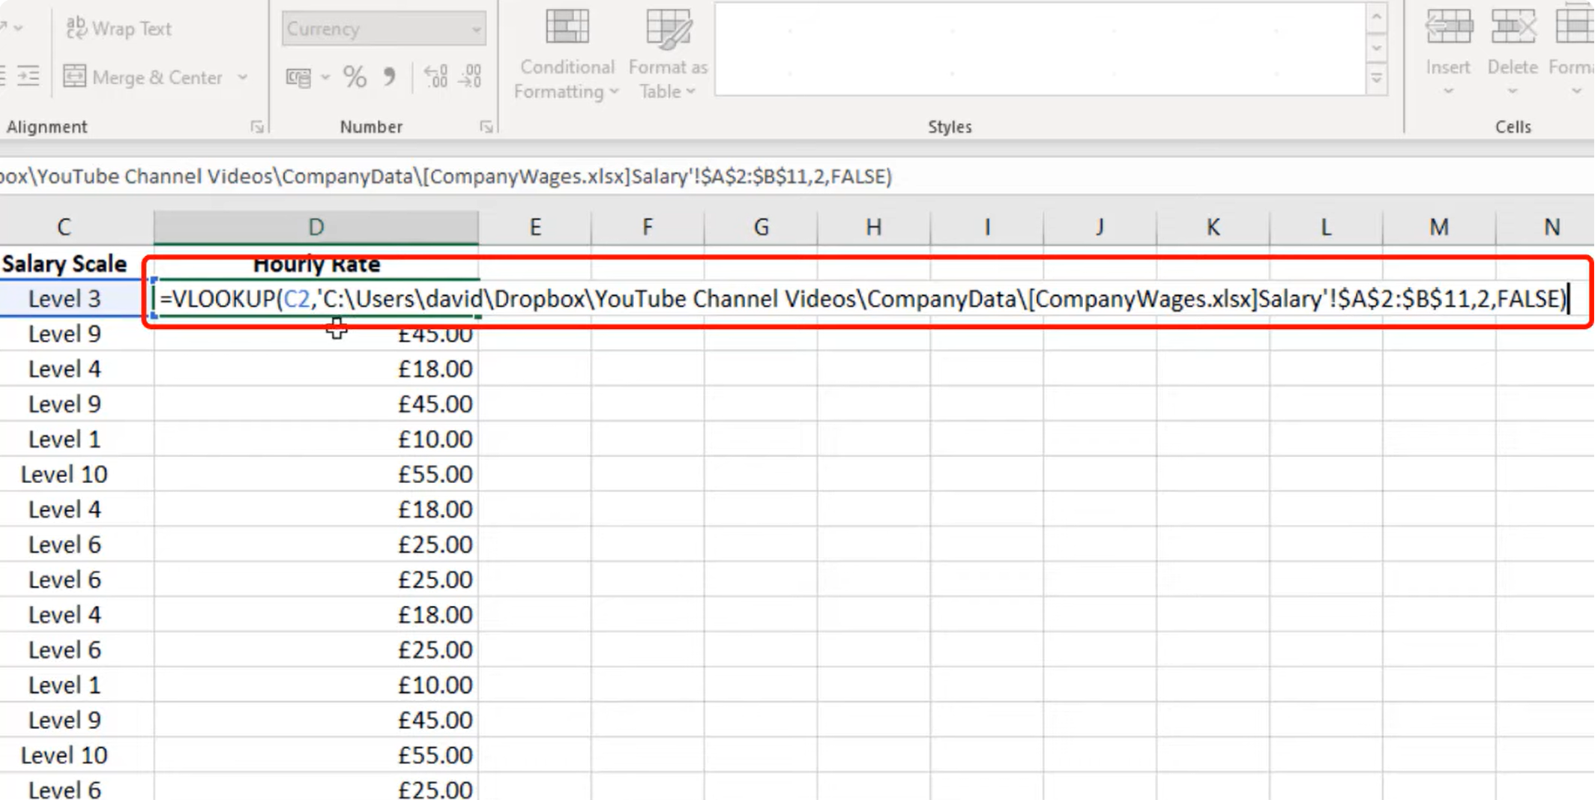Select column L header
The width and height of the screenshot is (1595, 800).
coord(1327,227)
